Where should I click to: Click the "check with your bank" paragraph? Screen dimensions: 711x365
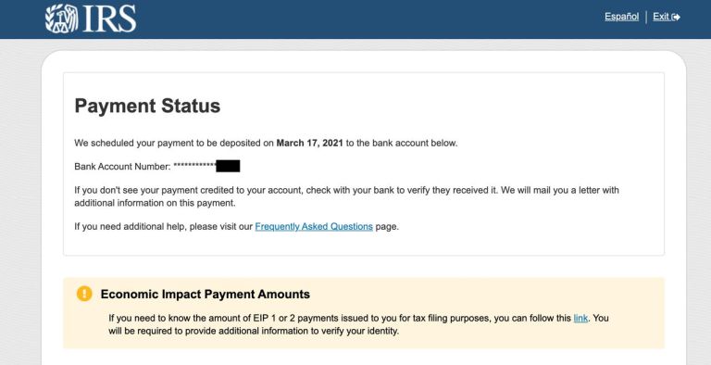click(x=346, y=196)
